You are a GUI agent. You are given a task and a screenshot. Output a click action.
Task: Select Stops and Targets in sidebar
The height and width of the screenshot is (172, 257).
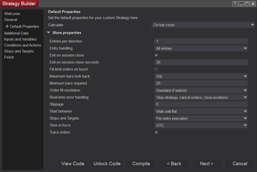(19, 51)
